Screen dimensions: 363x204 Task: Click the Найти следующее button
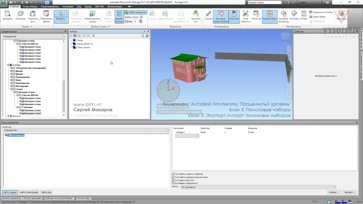click(29, 192)
